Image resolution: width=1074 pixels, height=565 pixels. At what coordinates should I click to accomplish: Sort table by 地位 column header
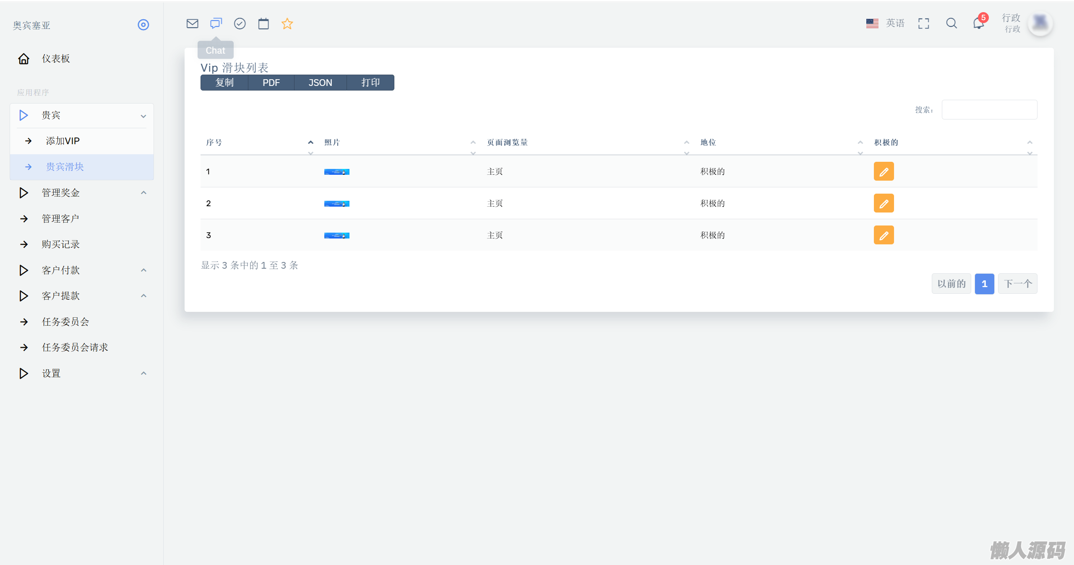(708, 143)
